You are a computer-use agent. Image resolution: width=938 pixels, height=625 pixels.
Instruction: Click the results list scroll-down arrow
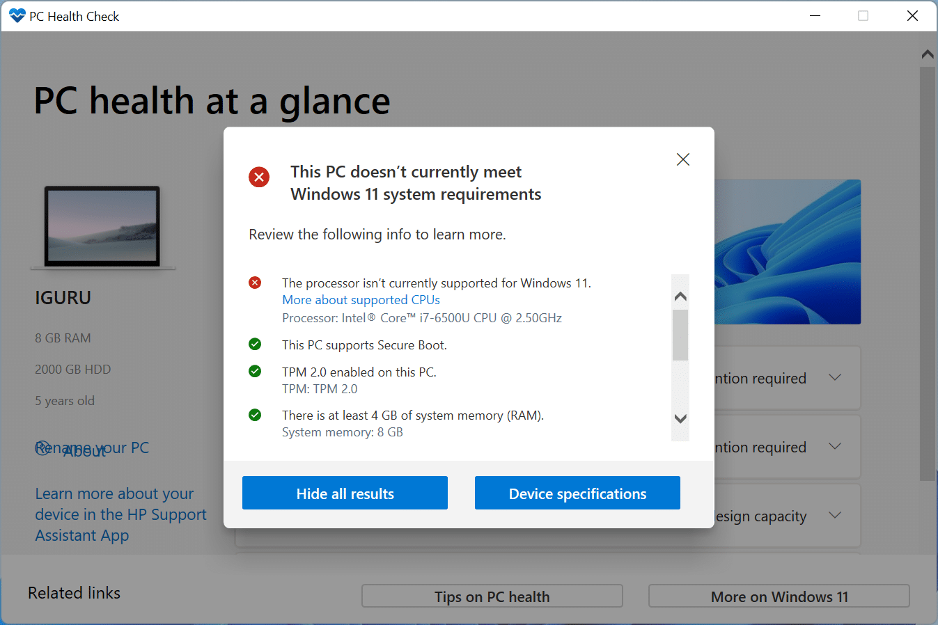[680, 418]
